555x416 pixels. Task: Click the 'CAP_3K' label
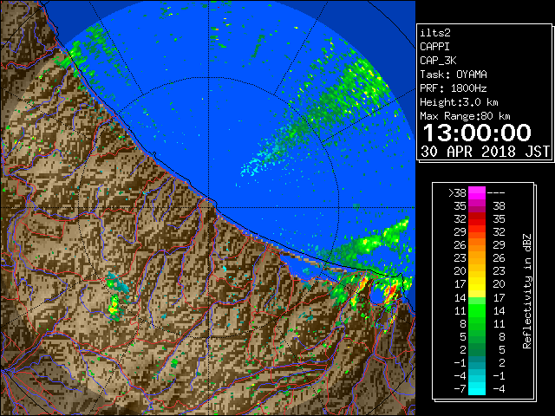click(x=438, y=61)
